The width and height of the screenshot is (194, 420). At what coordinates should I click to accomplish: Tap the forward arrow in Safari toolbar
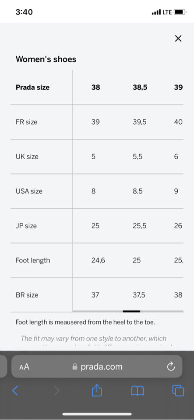click(x=56, y=391)
